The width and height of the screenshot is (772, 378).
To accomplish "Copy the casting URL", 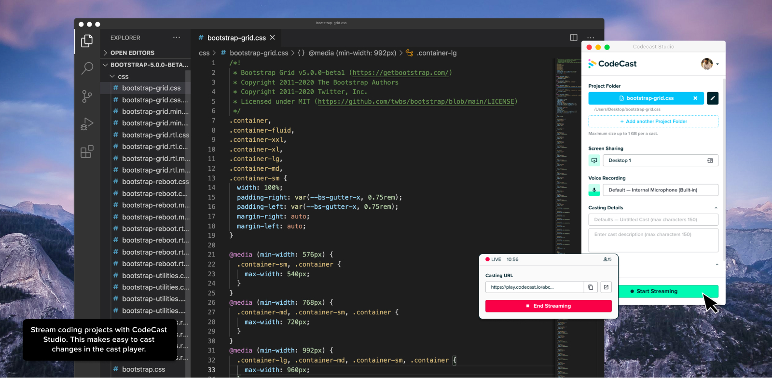I will pyautogui.click(x=591, y=287).
